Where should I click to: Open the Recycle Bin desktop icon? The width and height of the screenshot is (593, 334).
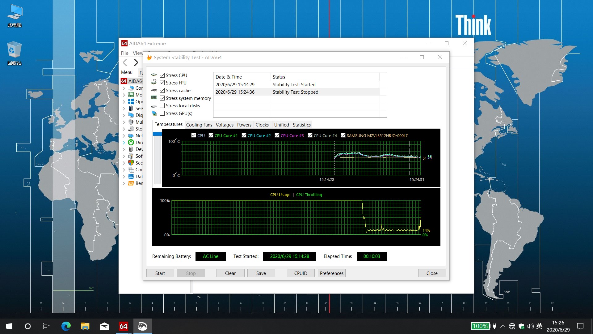pos(15,53)
